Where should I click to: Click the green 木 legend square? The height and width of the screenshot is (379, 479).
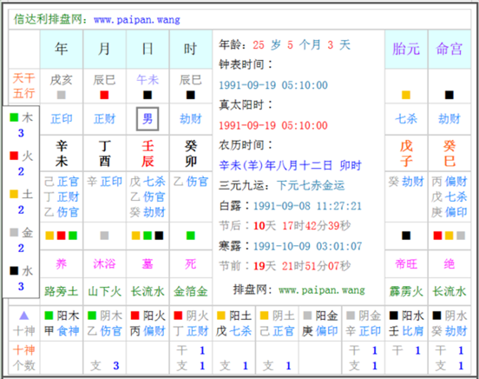coord(14,117)
